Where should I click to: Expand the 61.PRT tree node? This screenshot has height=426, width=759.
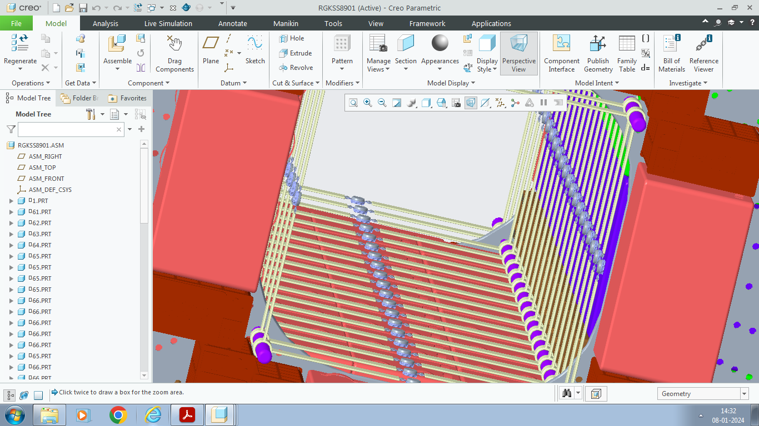coord(11,212)
